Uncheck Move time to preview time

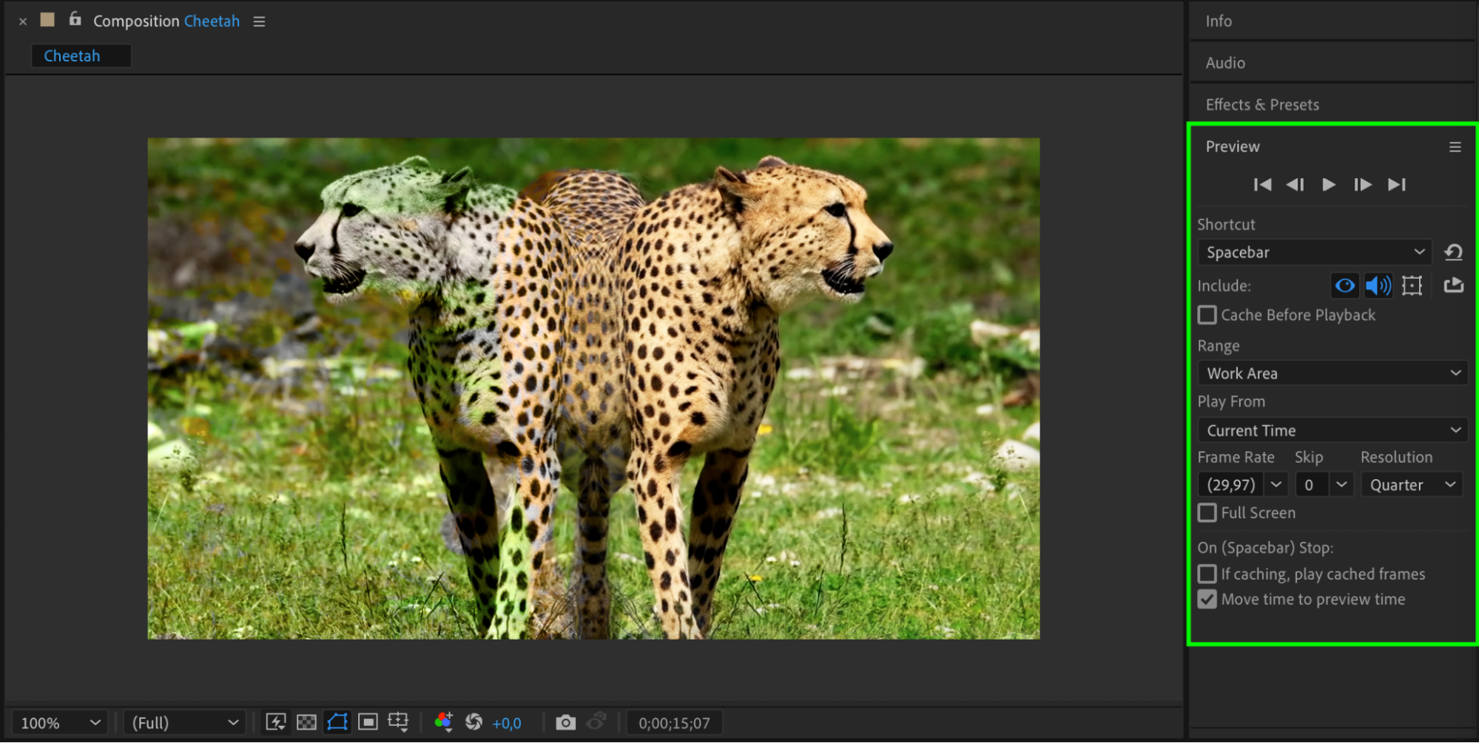(x=1207, y=599)
